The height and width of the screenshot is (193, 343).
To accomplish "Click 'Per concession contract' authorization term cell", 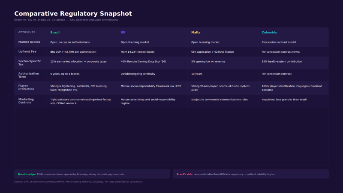I will click(277, 74).
